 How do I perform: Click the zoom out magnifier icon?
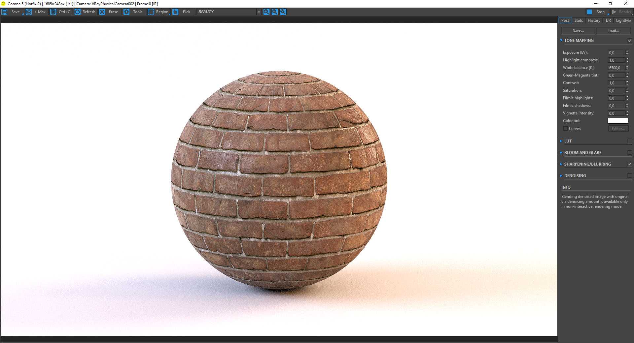point(275,12)
